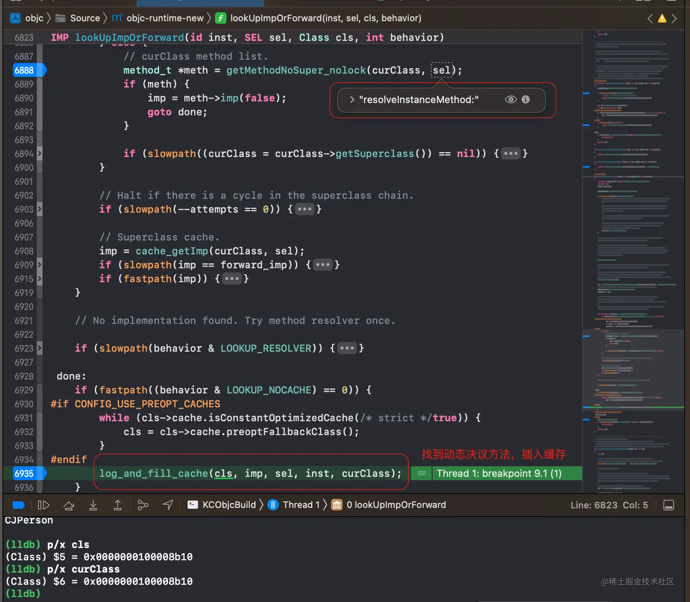Click the "p/x cls" command in console
This screenshot has width=690, height=602.
(x=68, y=544)
